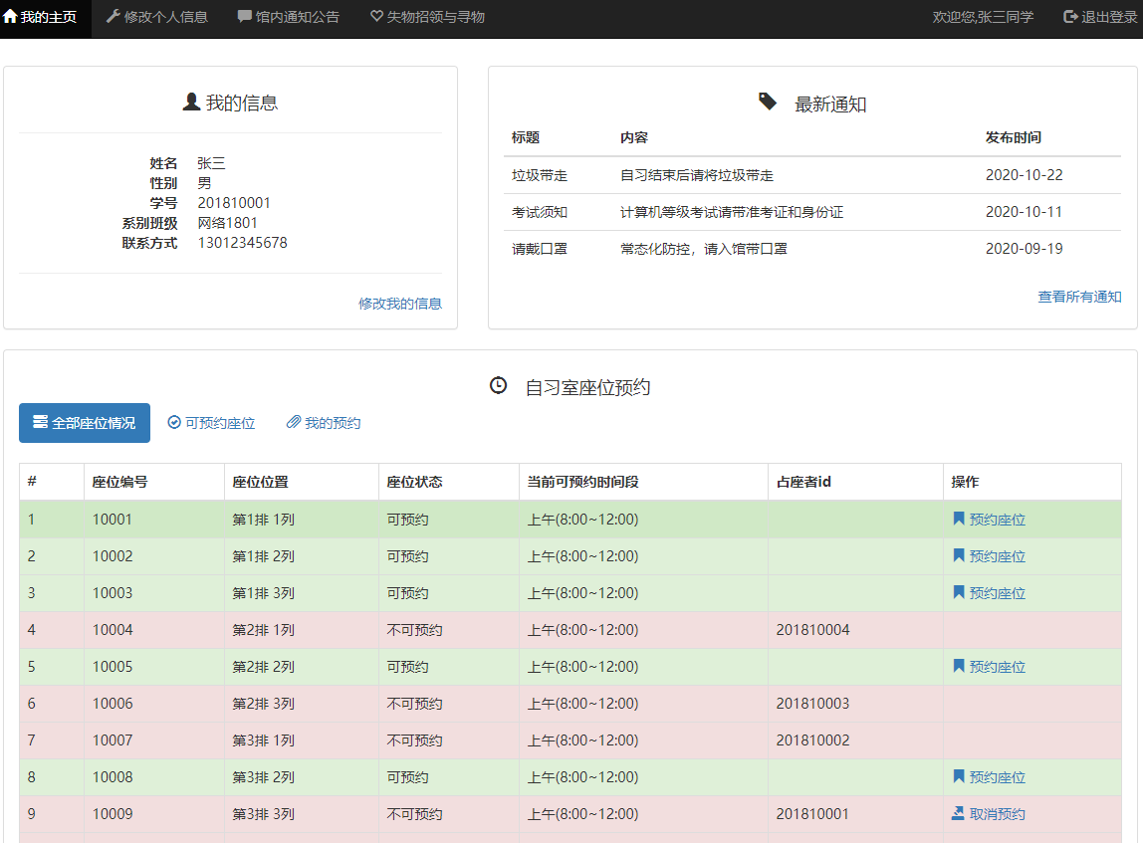Click the 垃圾带走 notice title

point(540,175)
